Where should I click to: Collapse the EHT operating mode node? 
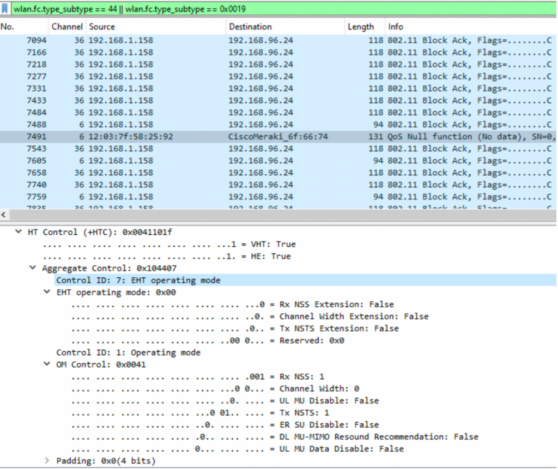pos(47,292)
